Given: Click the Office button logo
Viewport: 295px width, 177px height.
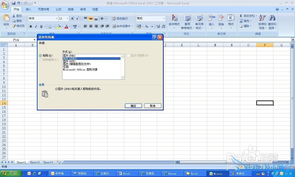Looking at the screenshot, I should pyautogui.click(x=5, y=5).
